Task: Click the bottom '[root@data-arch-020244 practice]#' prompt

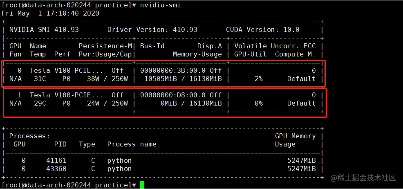Action: click(x=69, y=185)
